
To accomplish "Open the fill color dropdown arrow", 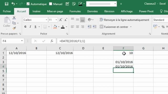I will (x=59, y=27).
